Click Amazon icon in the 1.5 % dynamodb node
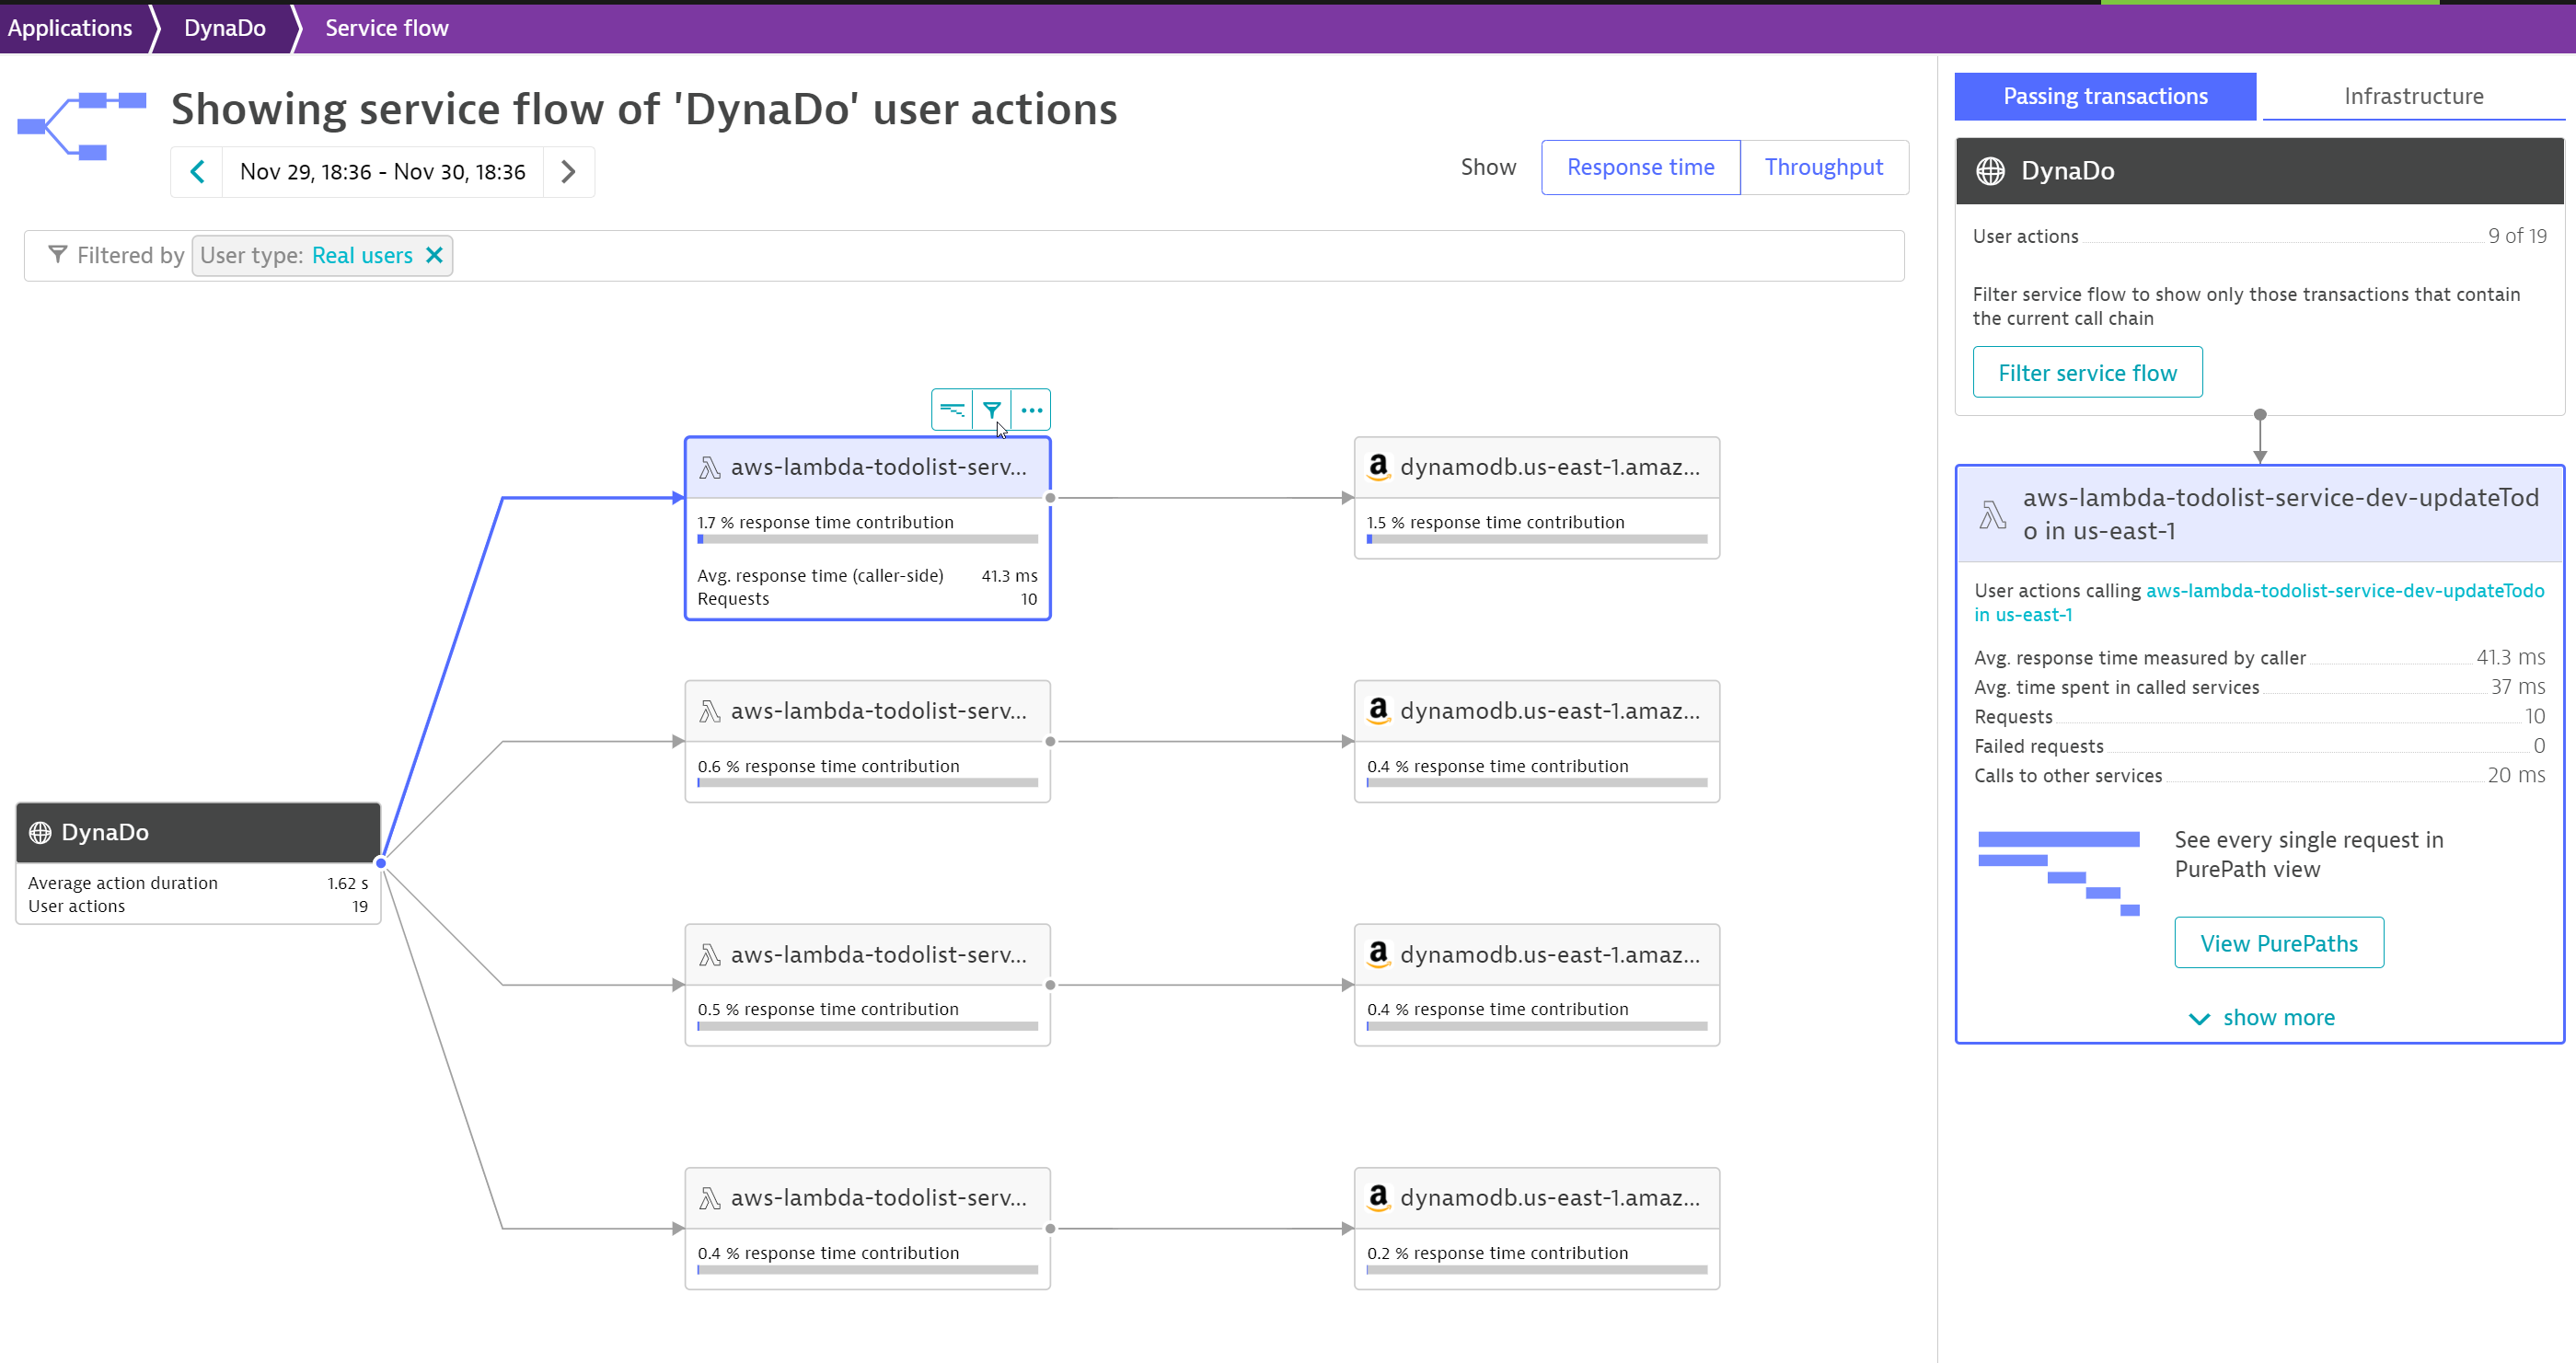2576x1363 pixels. point(1379,467)
